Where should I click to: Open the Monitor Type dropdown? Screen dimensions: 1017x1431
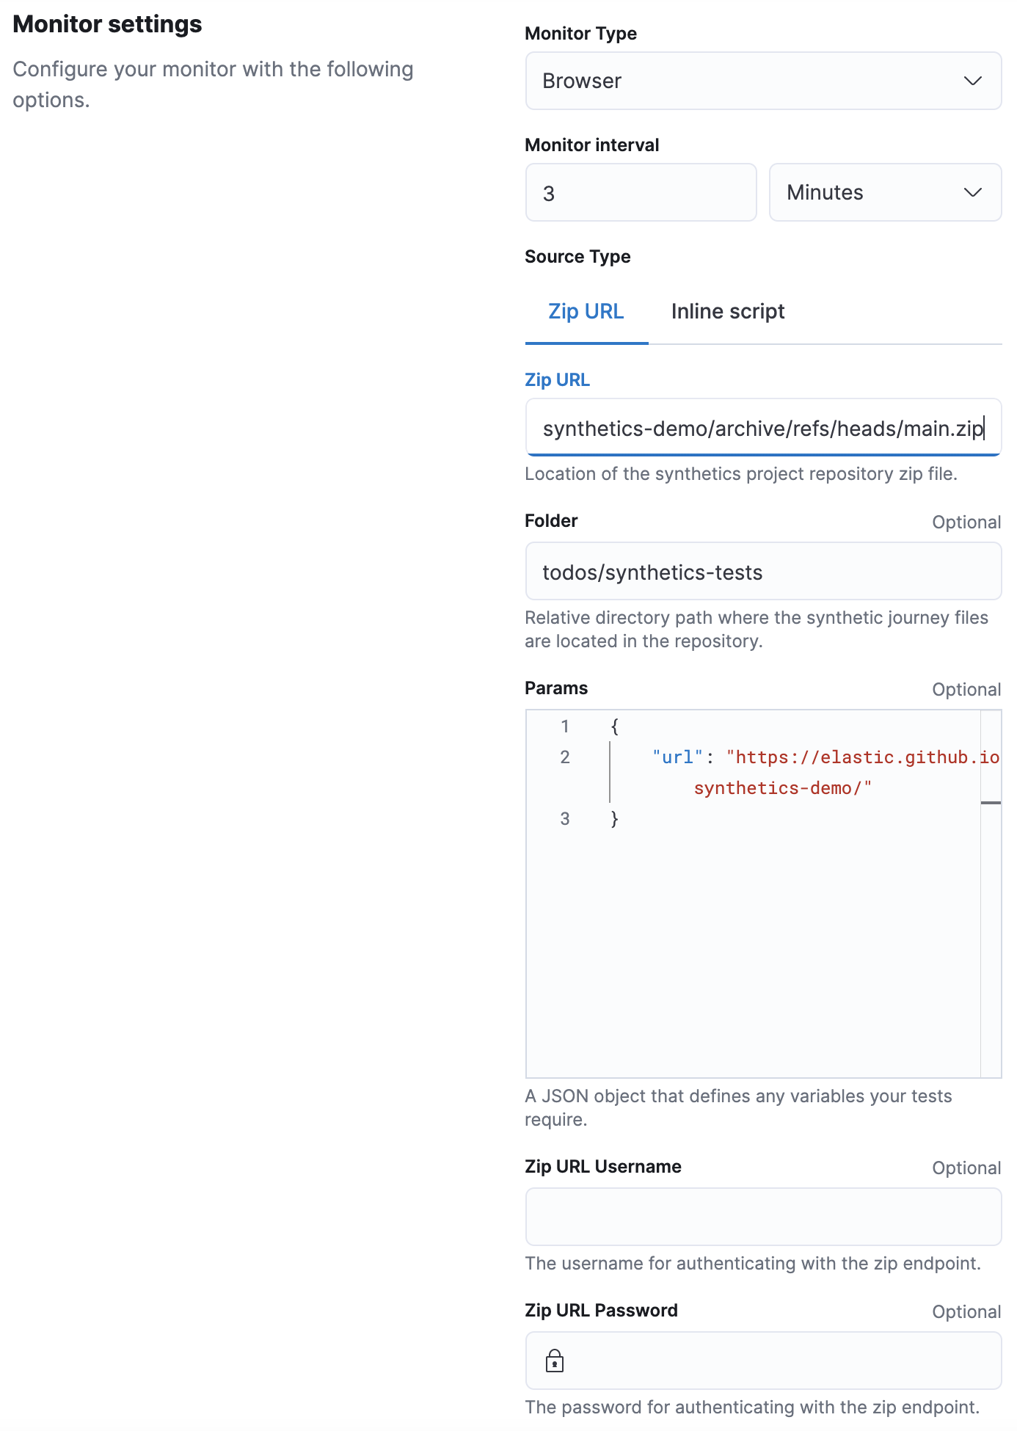(763, 81)
